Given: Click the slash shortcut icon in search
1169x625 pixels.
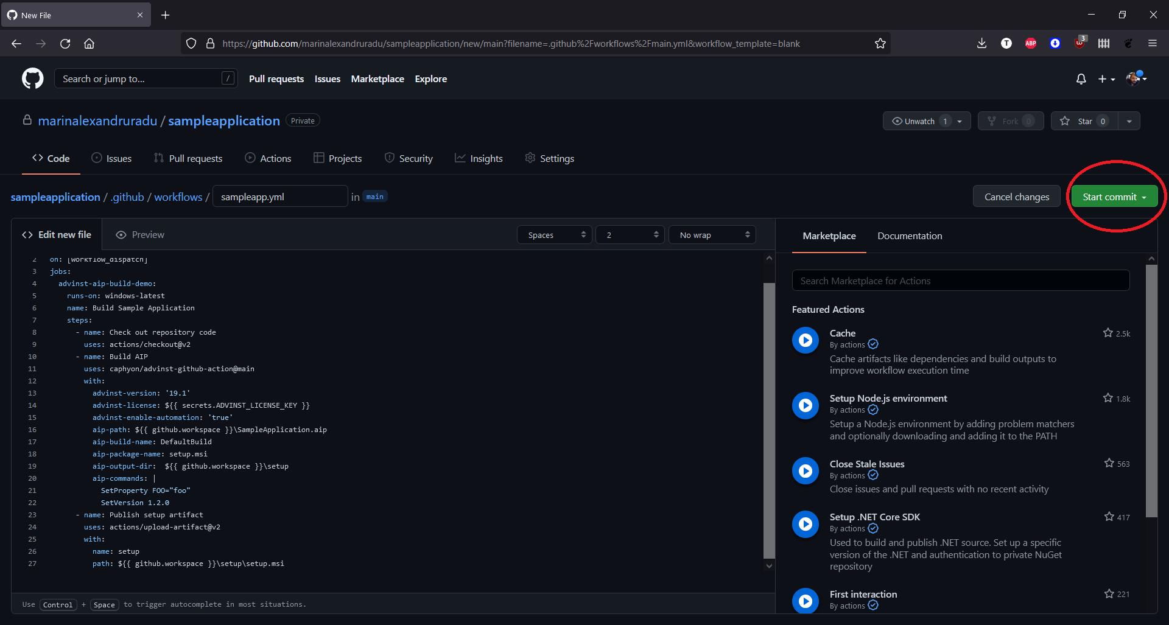Looking at the screenshot, I should (228, 79).
